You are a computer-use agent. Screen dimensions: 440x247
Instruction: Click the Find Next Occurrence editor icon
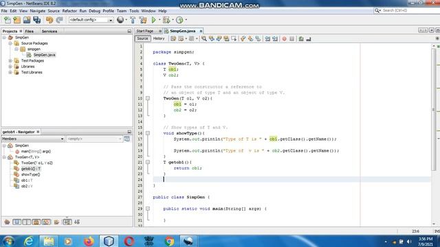tap(219, 38)
